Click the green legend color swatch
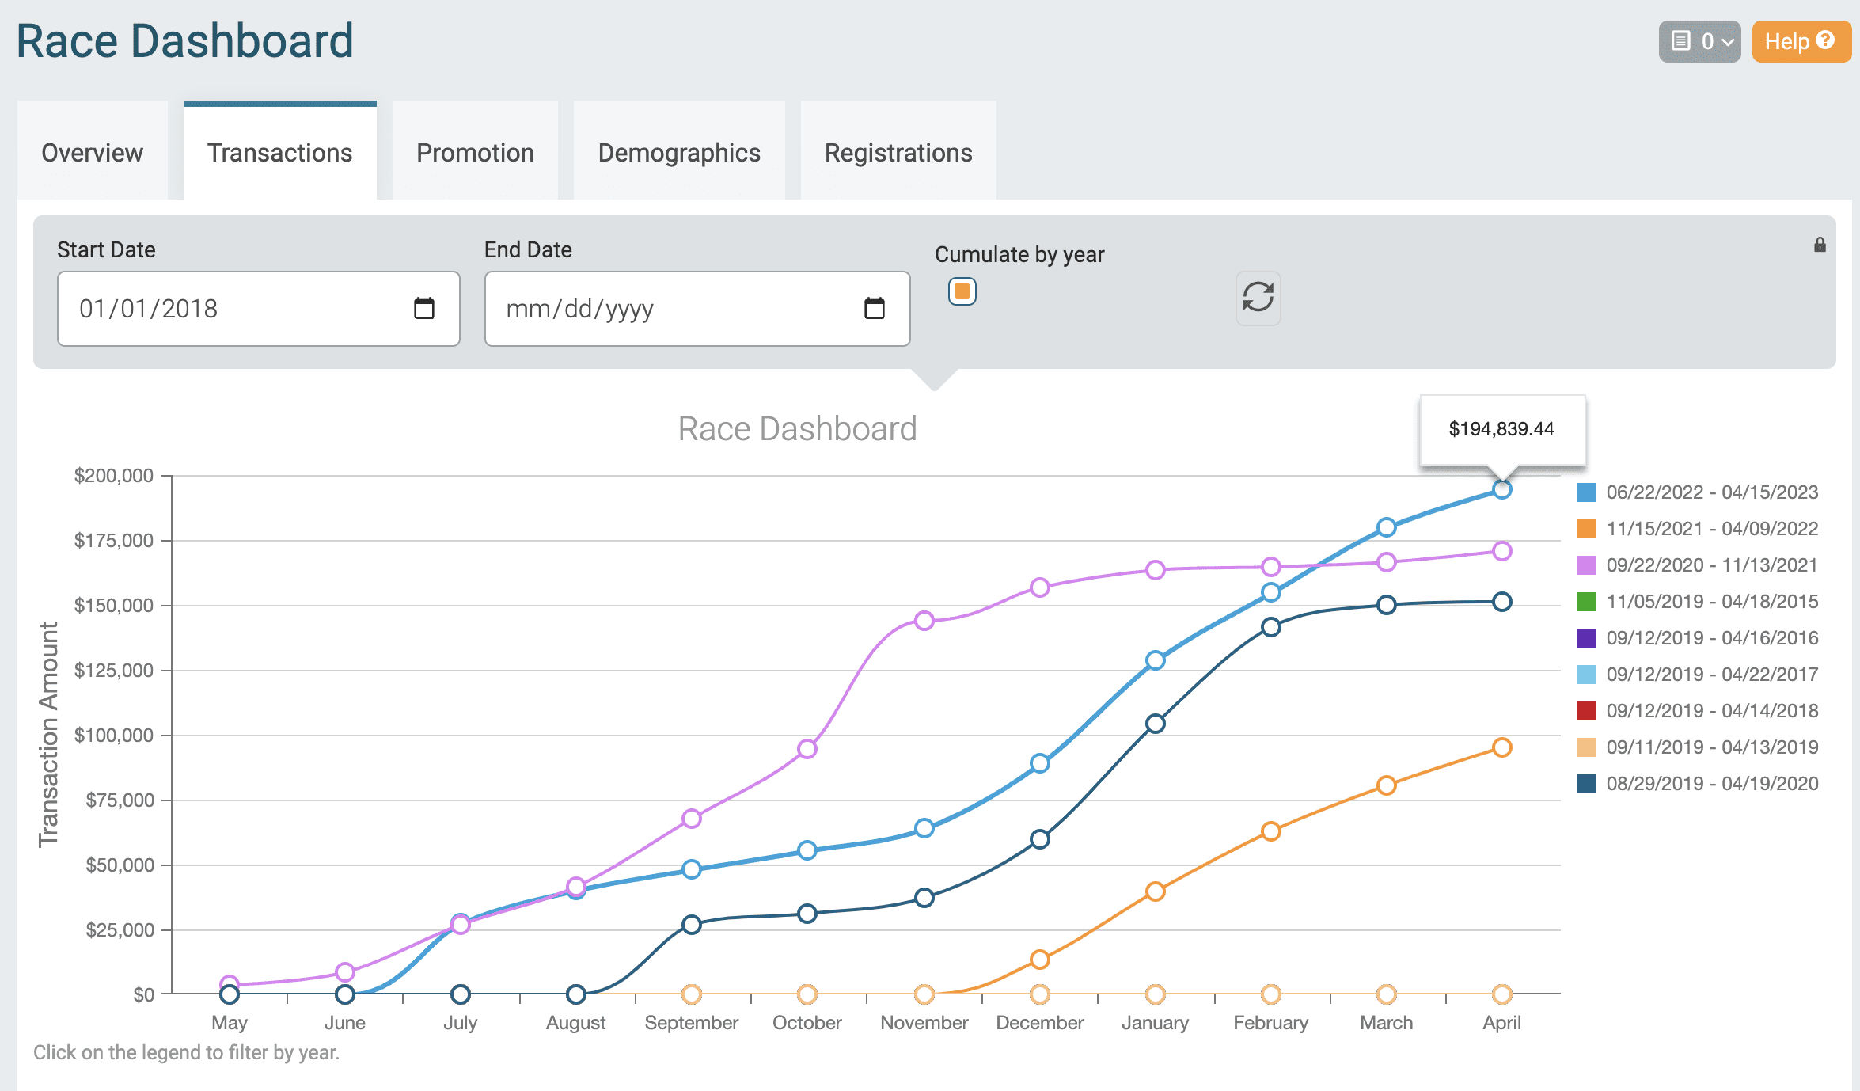 click(1585, 601)
